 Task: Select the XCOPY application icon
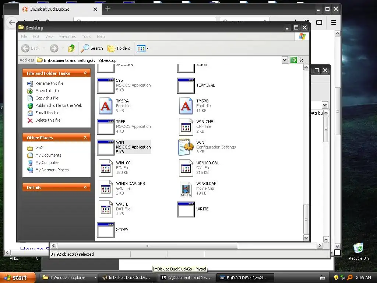106,230
